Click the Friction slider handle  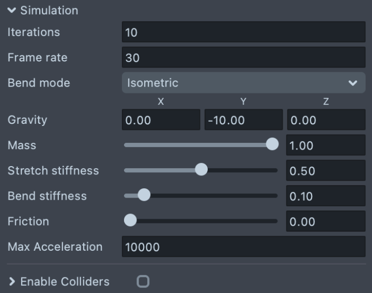point(130,220)
